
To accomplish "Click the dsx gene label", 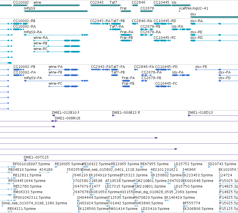I will pos(193,14).
